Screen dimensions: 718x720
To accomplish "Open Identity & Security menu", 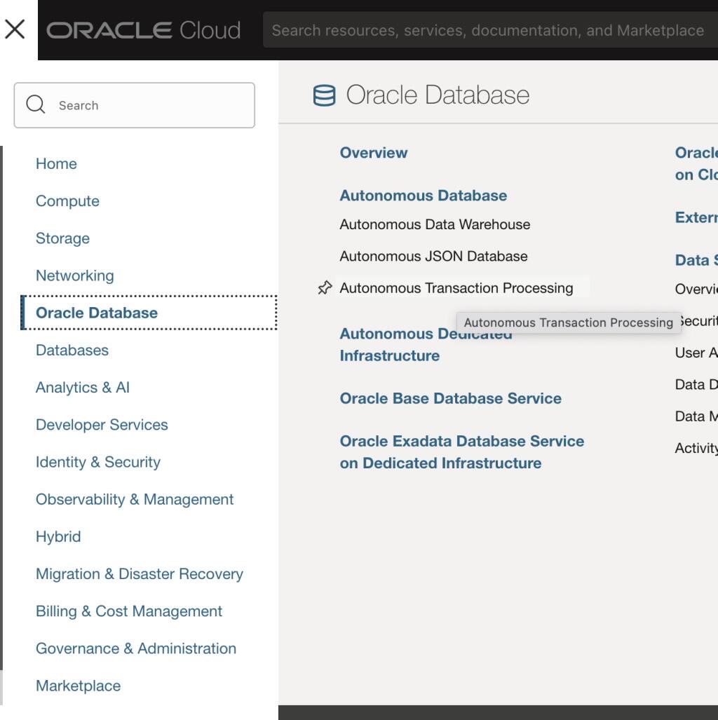I will 98,462.
